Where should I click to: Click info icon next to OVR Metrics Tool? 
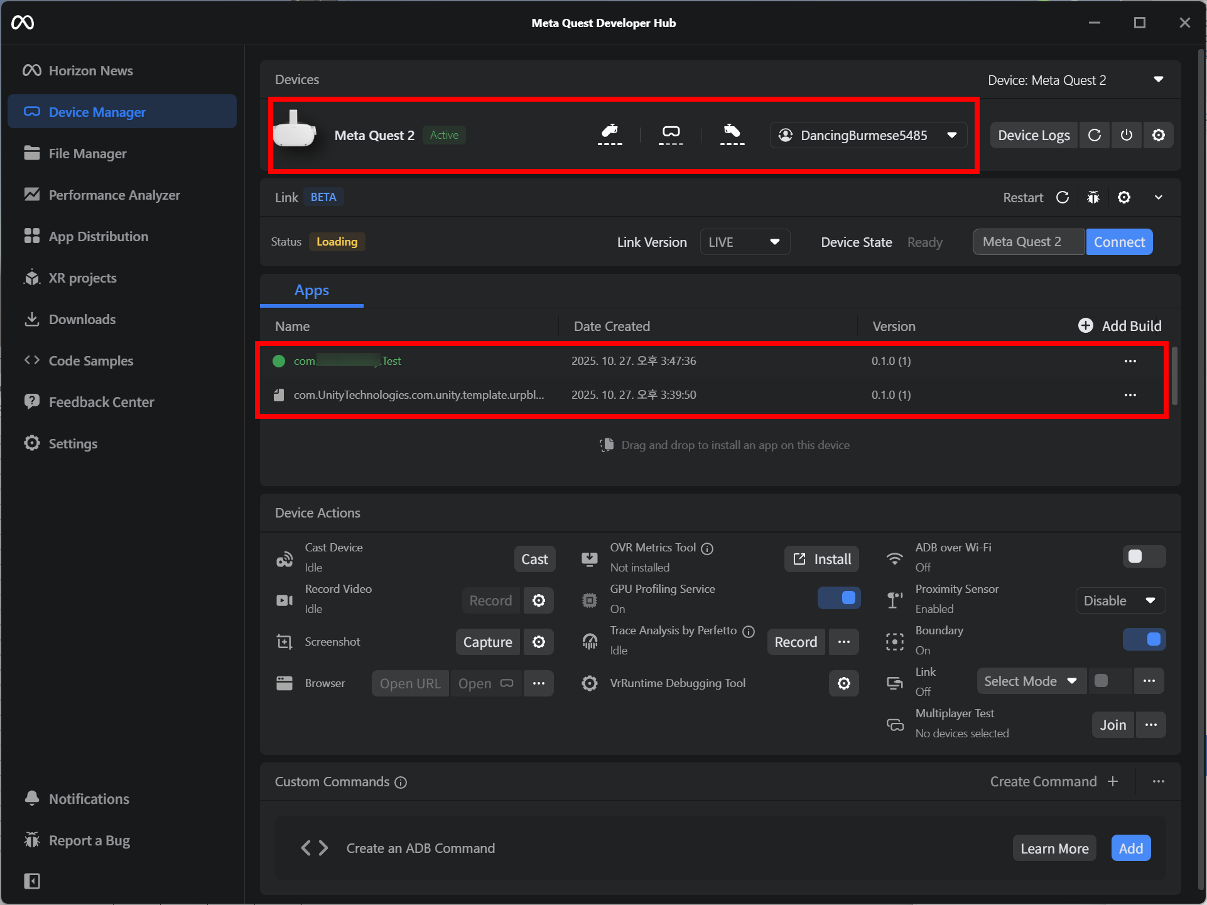[707, 548]
